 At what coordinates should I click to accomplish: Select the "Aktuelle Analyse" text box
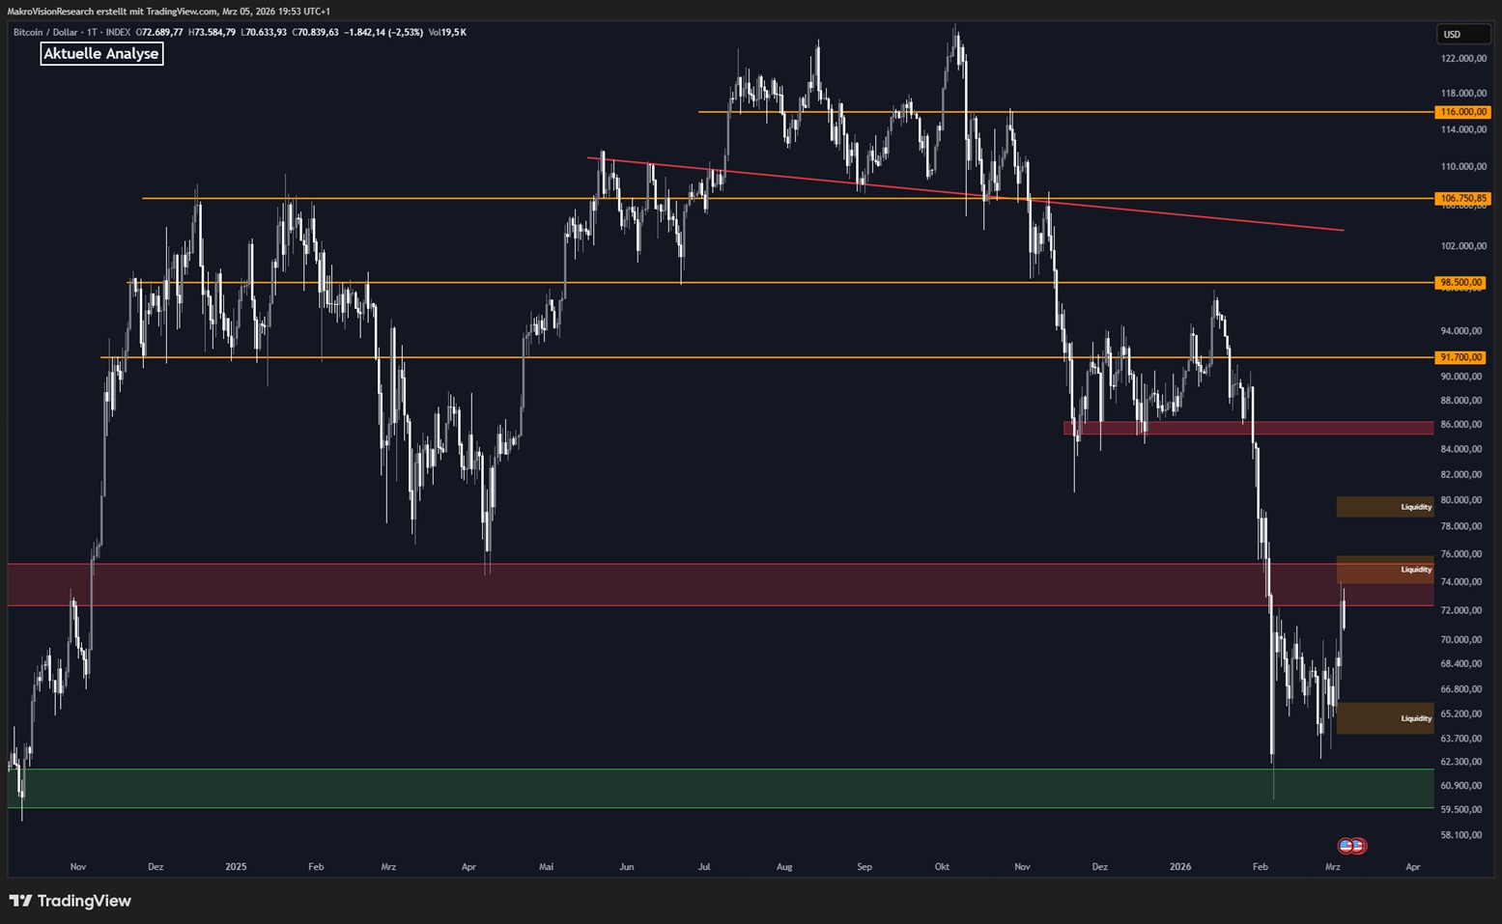101,54
